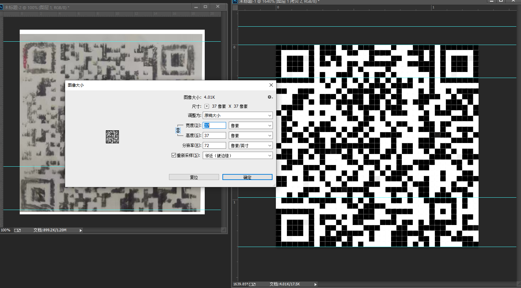Click the 未标题-2 @ 100% window title
Screen dimensions: 521x288
point(37,7)
